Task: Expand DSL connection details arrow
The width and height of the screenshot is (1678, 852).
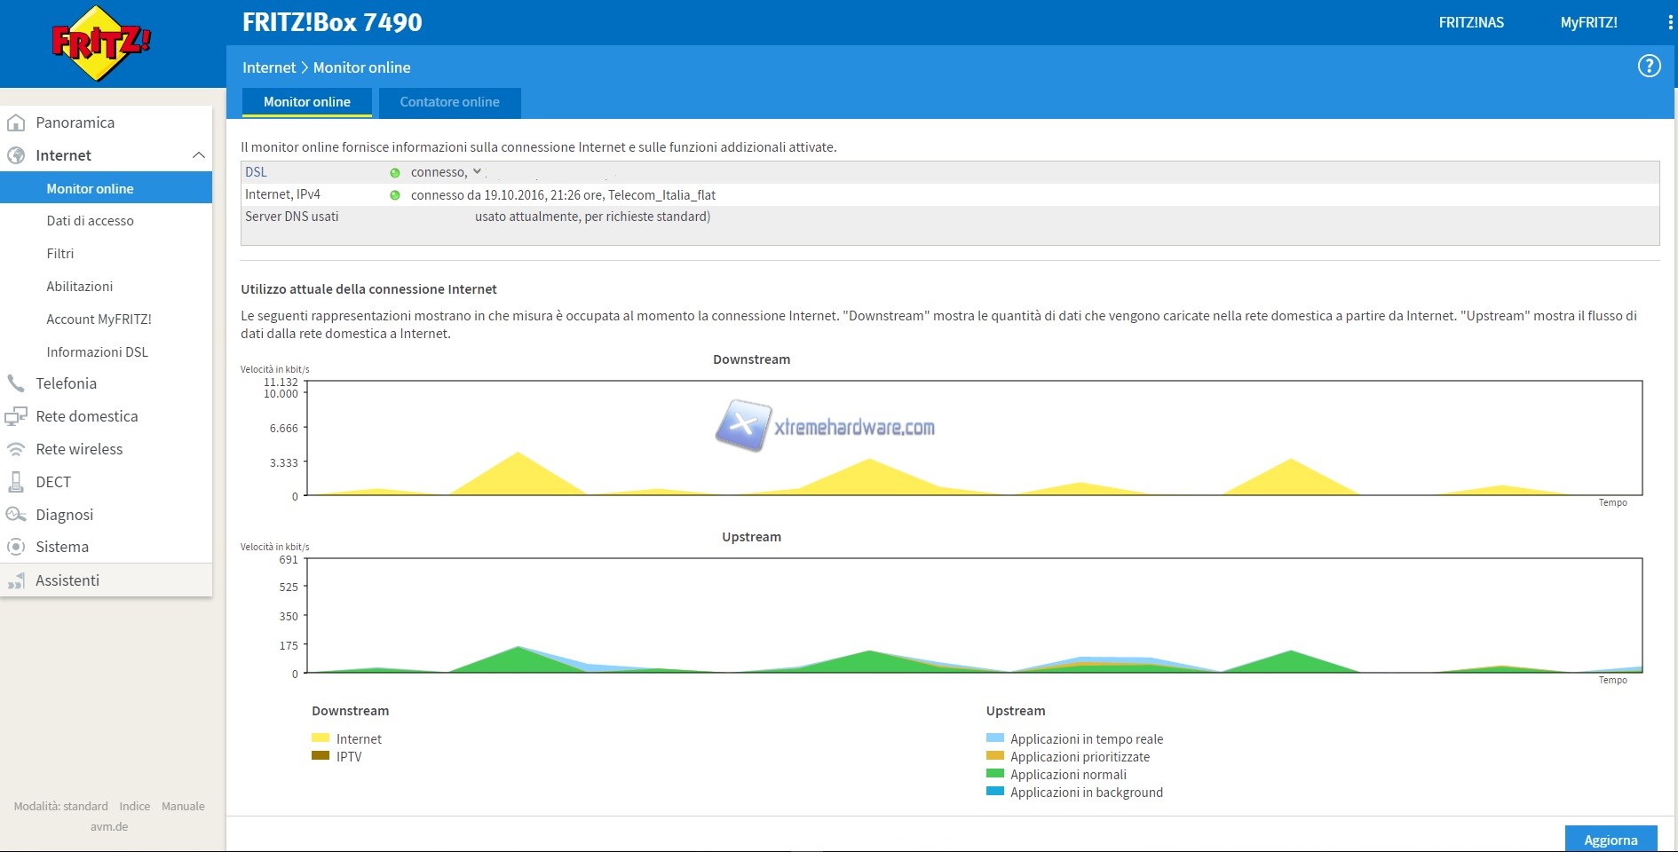Action: tap(477, 171)
